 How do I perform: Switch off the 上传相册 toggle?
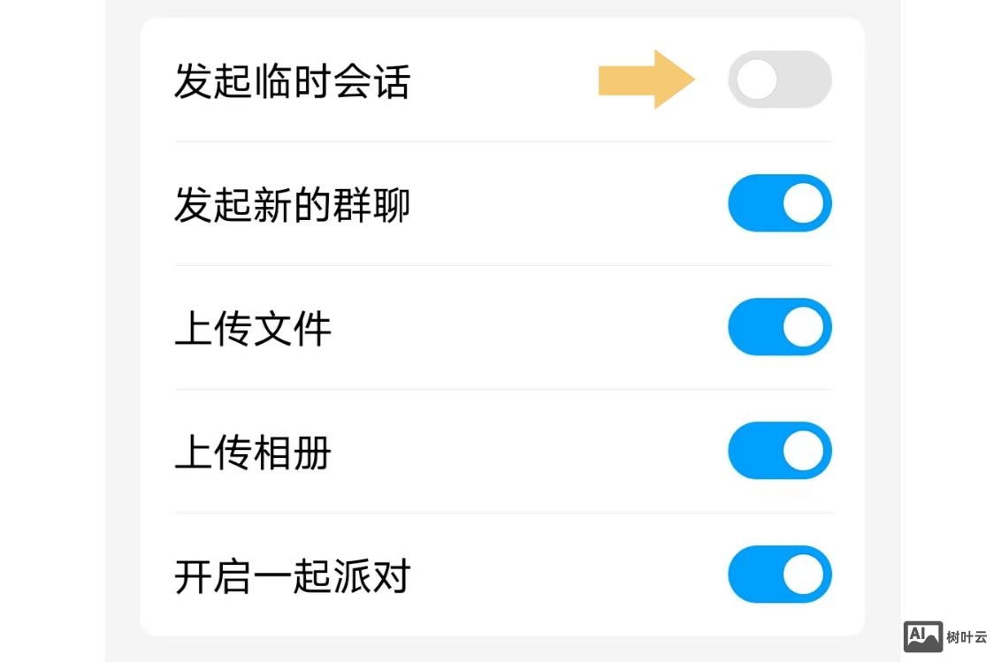pos(779,451)
